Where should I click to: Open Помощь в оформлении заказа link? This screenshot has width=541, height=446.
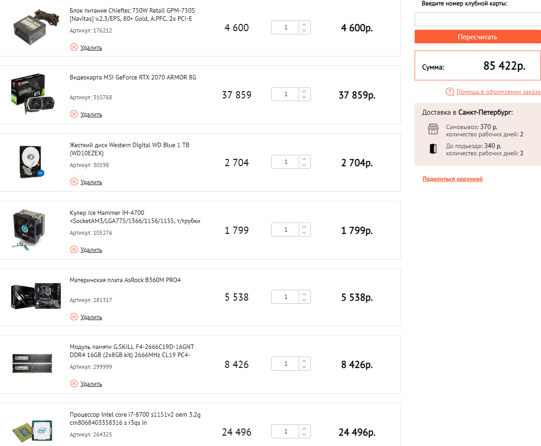(x=498, y=92)
